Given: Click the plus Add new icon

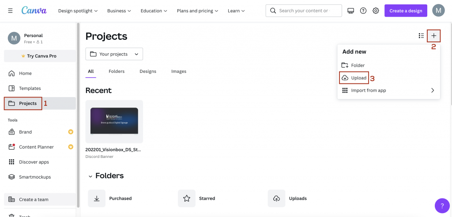Looking at the screenshot, I should coord(433,36).
